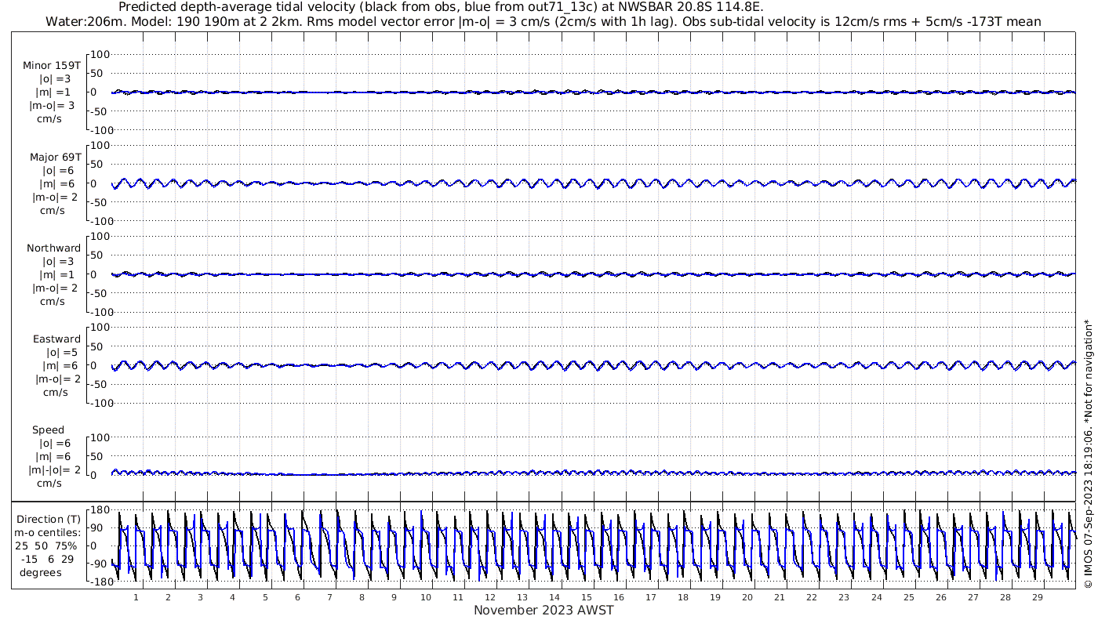Click day '28' on the date axis
This screenshot has width=1098, height=627.
[x=1005, y=597]
